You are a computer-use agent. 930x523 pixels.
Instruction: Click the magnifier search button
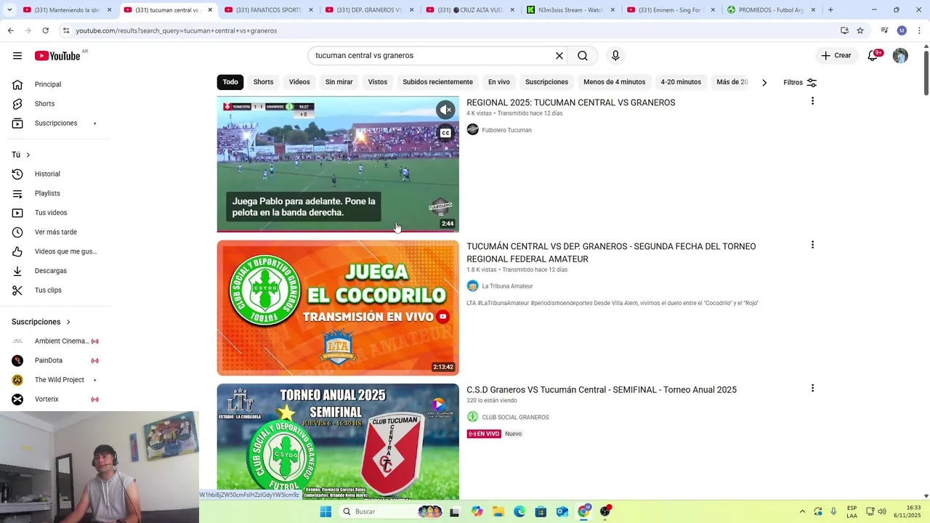pos(583,56)
